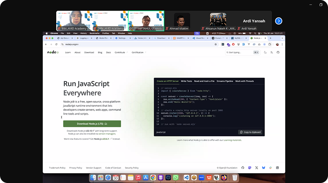Click the X (Twitter) icon in footer
The width and height of the screenshot is (328, 183).
click(257, 168)
